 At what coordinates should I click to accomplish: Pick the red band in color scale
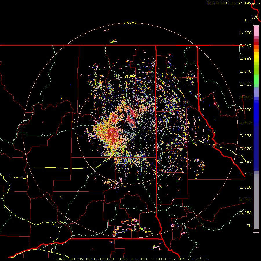[256, 43]
